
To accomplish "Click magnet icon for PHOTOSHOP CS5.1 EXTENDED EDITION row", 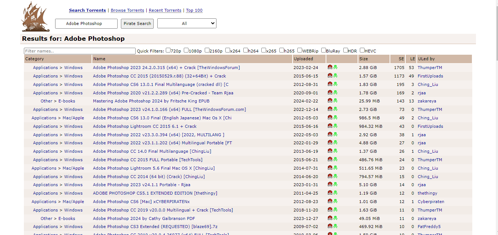I will (330, 193).
